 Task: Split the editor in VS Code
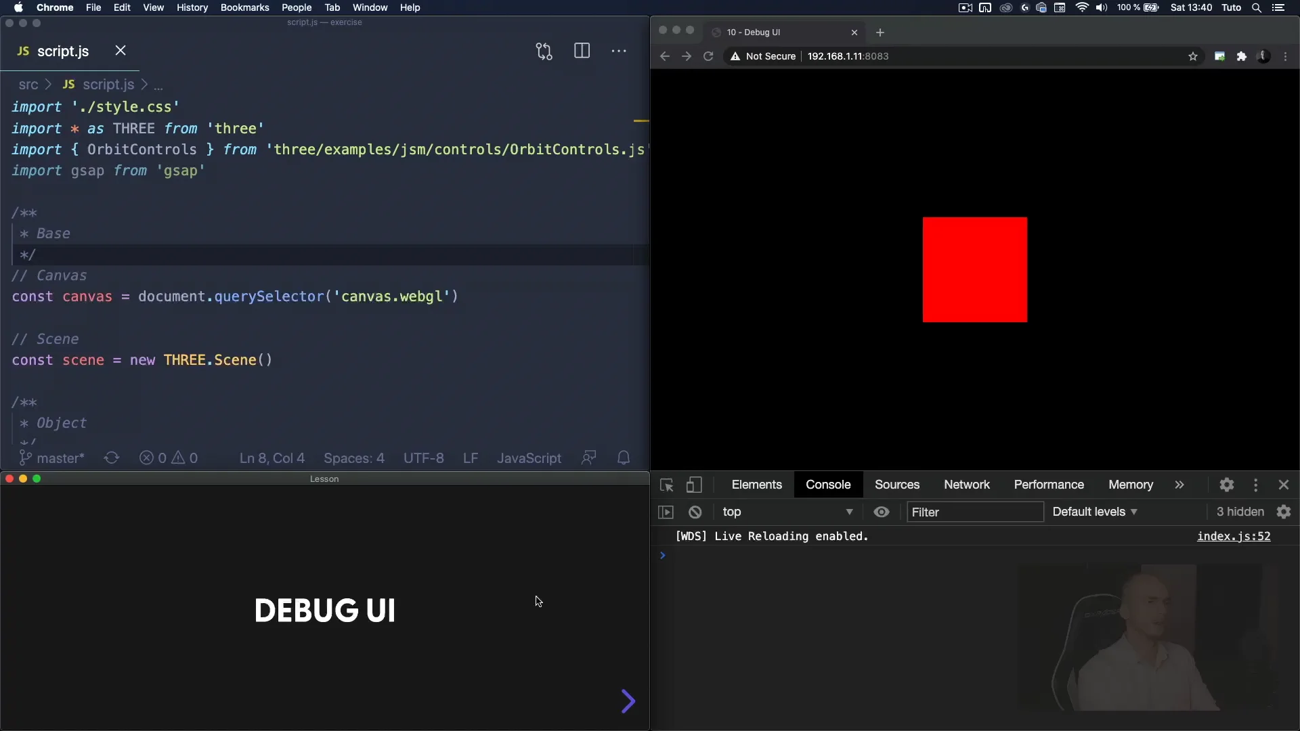pos(582,51)
